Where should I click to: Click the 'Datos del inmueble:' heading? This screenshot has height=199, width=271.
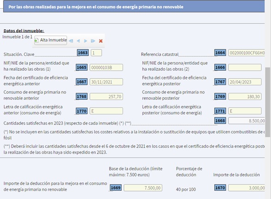coord(24,31)
